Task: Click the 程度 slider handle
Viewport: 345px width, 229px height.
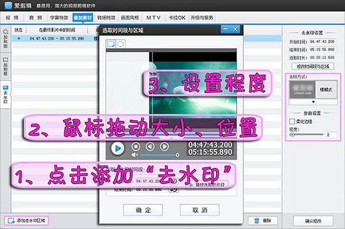Action: click(292, 135)
